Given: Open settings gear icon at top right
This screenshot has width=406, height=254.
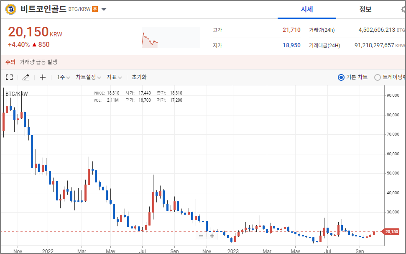Looking at the screenshot, I should [403, 10].
